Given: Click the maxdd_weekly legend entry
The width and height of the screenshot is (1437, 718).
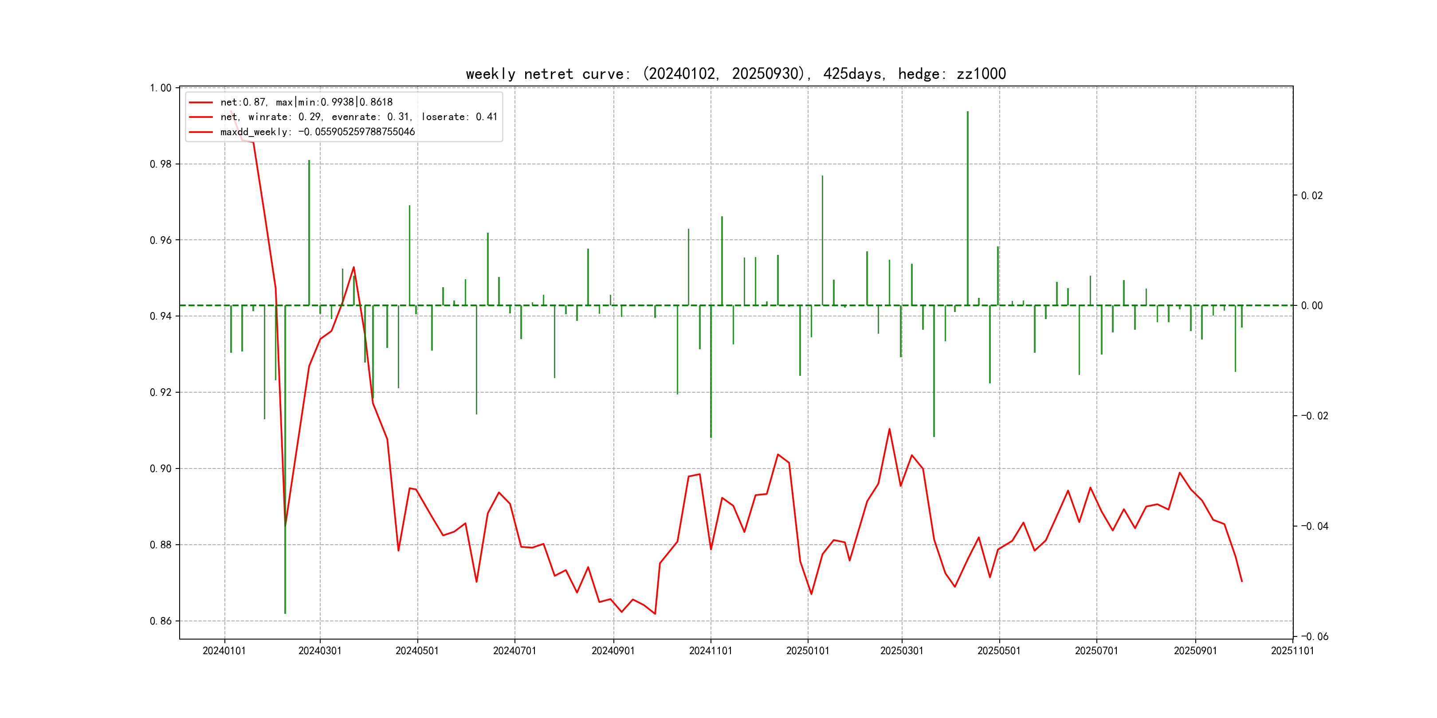Looking at the screenshot, I should [318, 132].
